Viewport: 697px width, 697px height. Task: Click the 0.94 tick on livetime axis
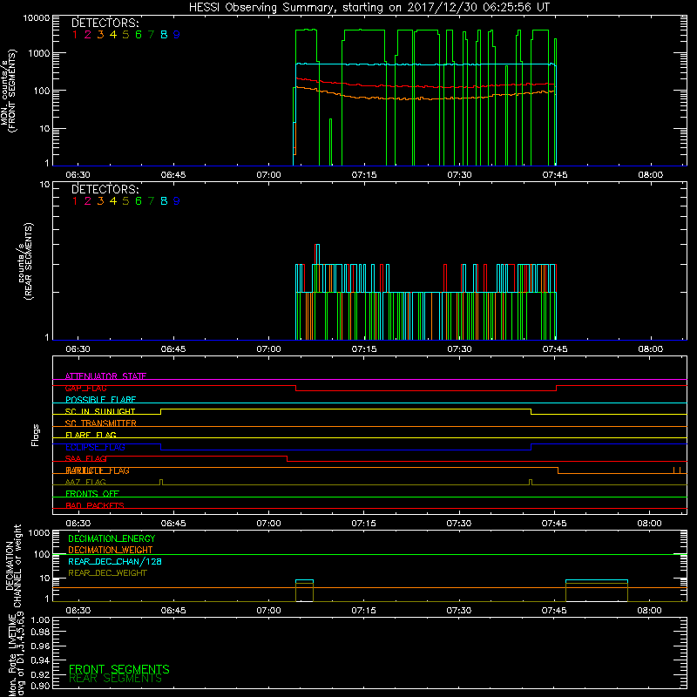coord(40,660)
